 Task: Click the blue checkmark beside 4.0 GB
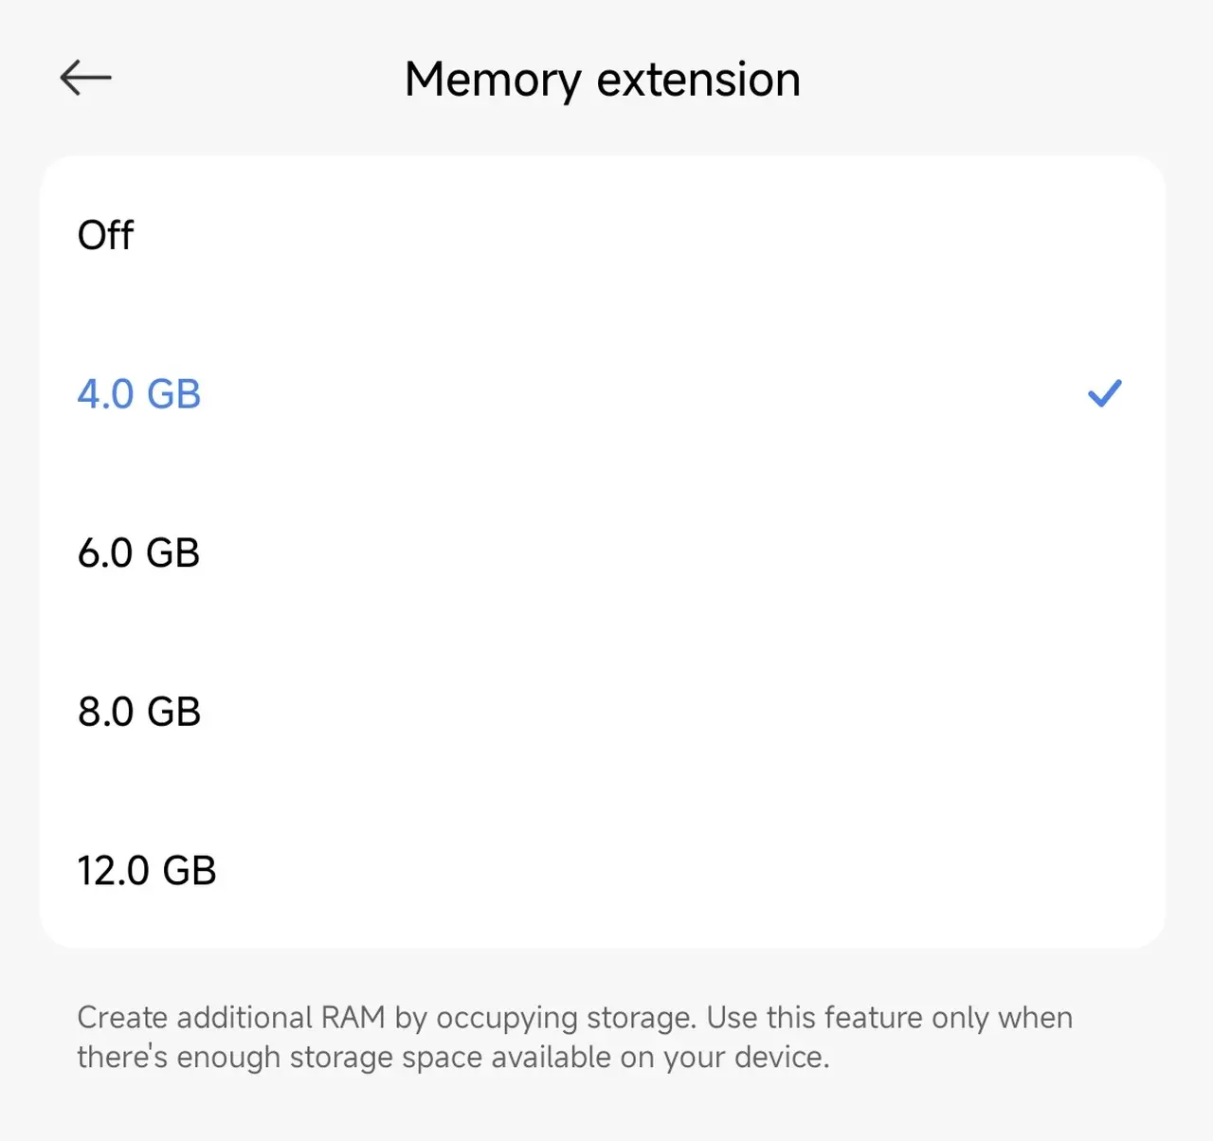[x=1104, y=393]
